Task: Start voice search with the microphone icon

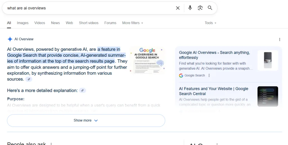Action: [190, 8]
